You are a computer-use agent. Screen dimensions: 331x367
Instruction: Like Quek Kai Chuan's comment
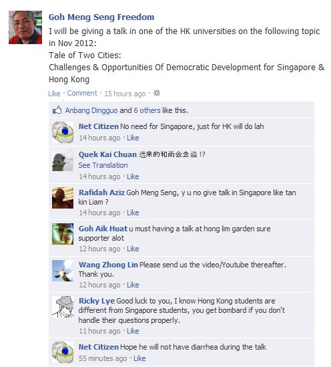point(133,176)
